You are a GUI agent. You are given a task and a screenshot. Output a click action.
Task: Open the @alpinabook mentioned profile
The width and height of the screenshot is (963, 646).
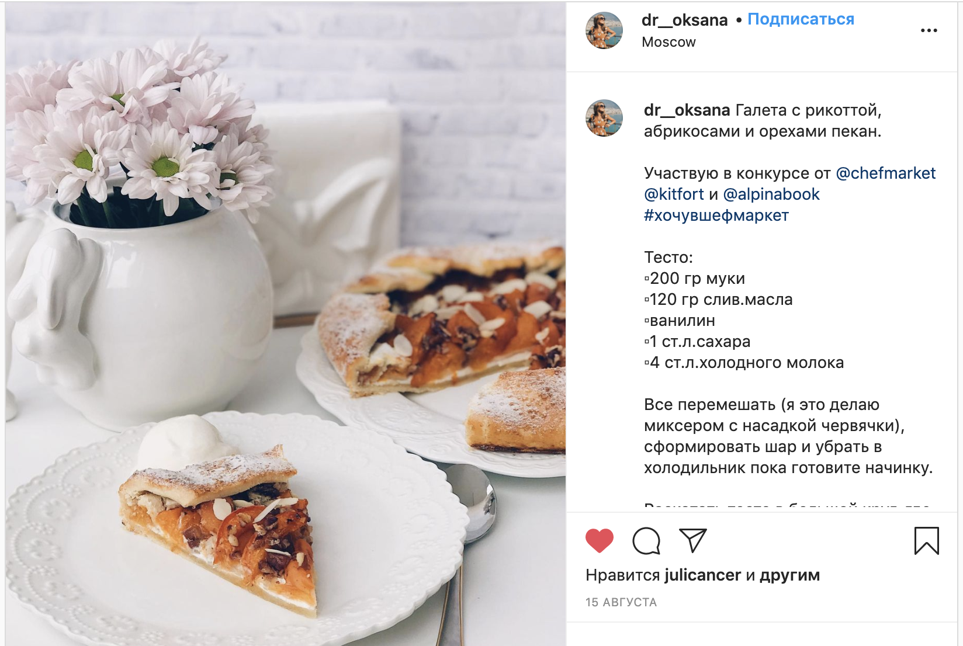[771, 195]
